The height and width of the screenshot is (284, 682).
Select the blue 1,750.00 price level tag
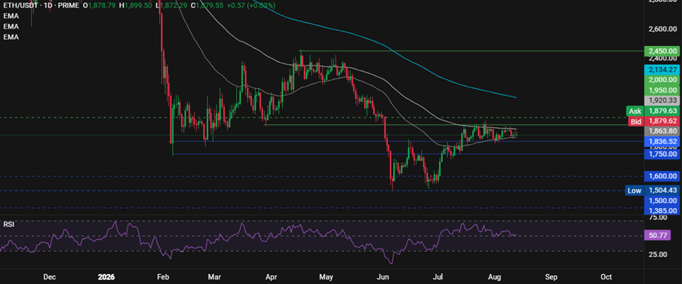click(662, 154)
